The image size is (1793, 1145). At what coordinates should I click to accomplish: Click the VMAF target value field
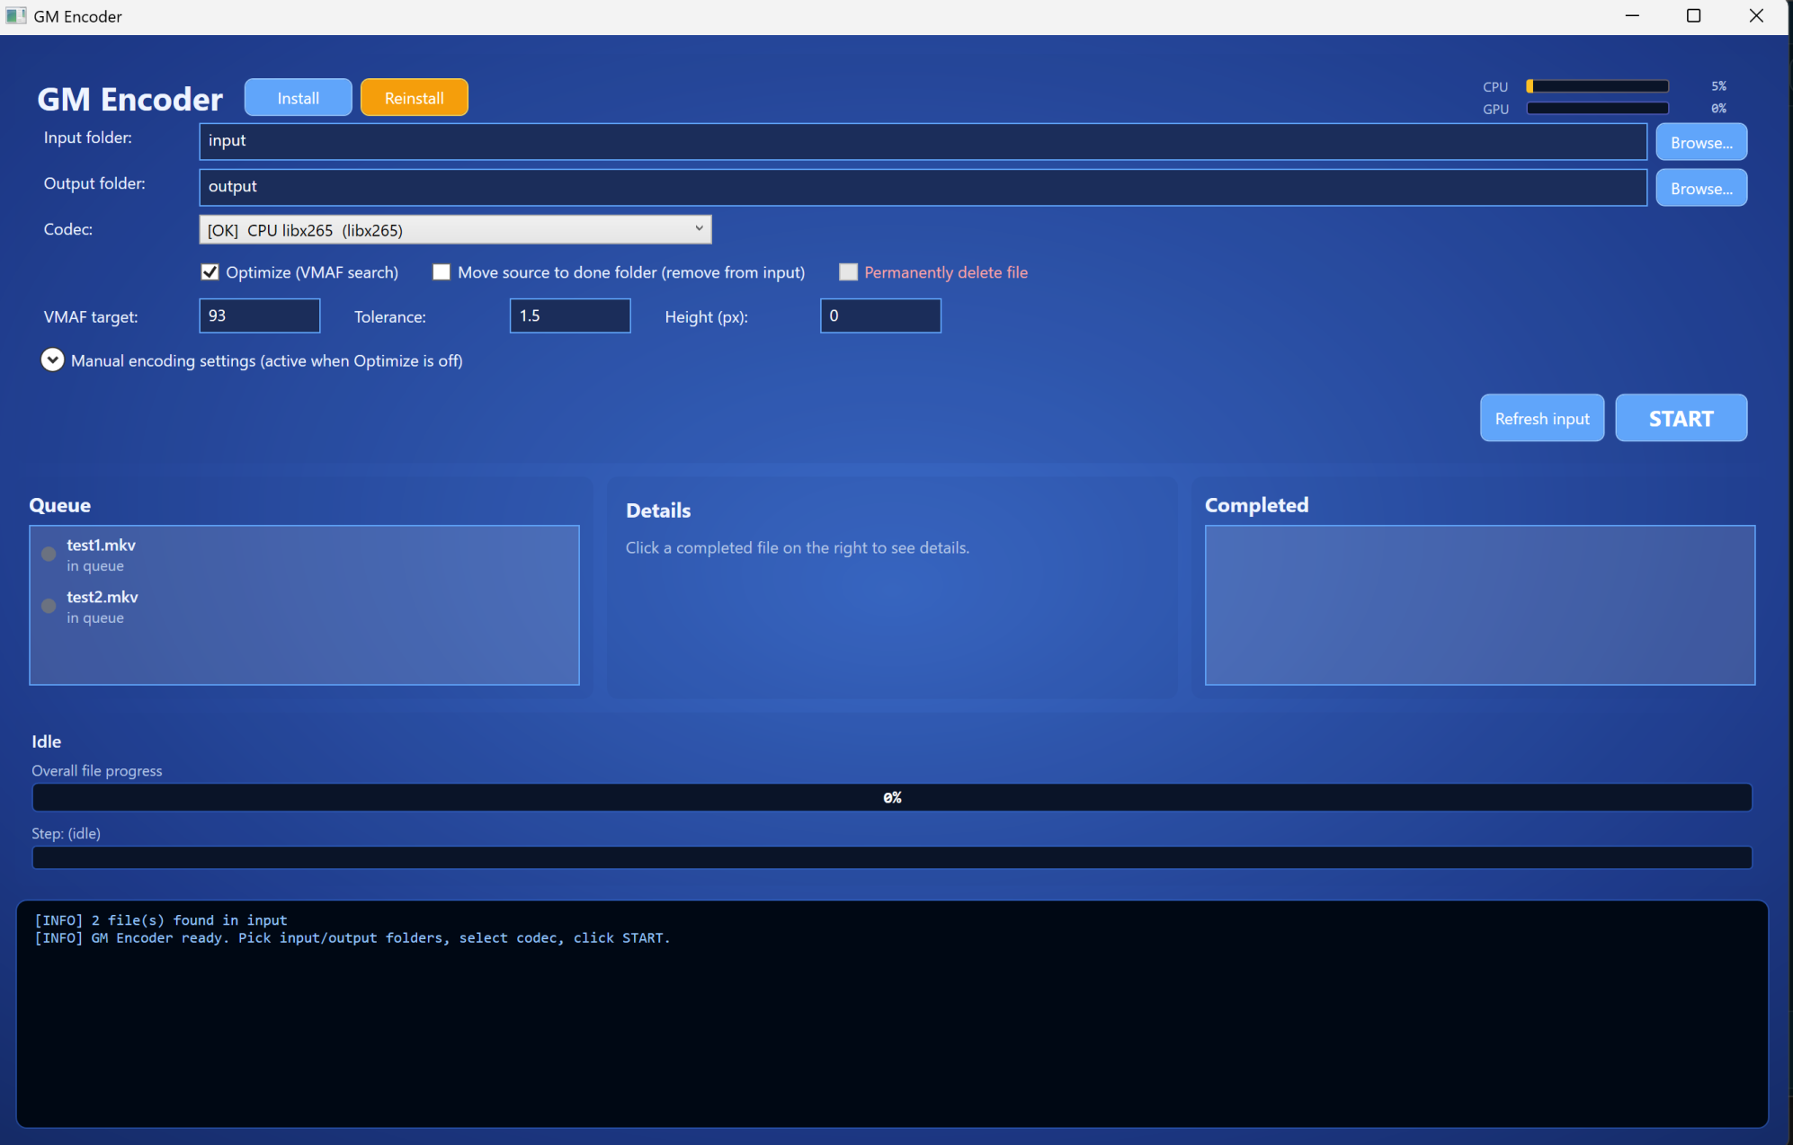pos(259,315)
